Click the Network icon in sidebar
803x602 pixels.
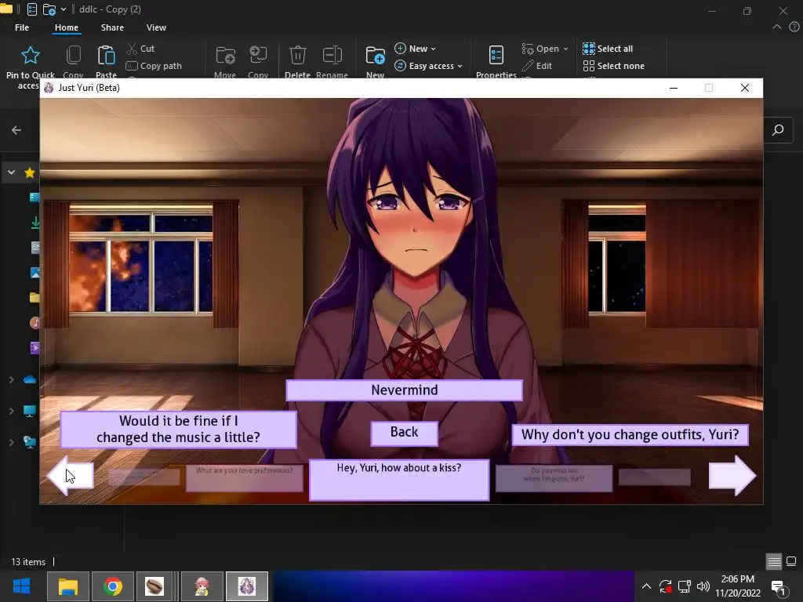pyautogui.click(x=30, y=442)
